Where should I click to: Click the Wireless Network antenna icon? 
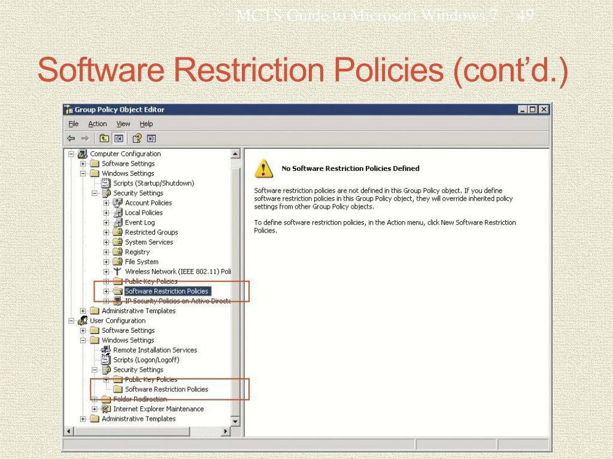[118, 271]
